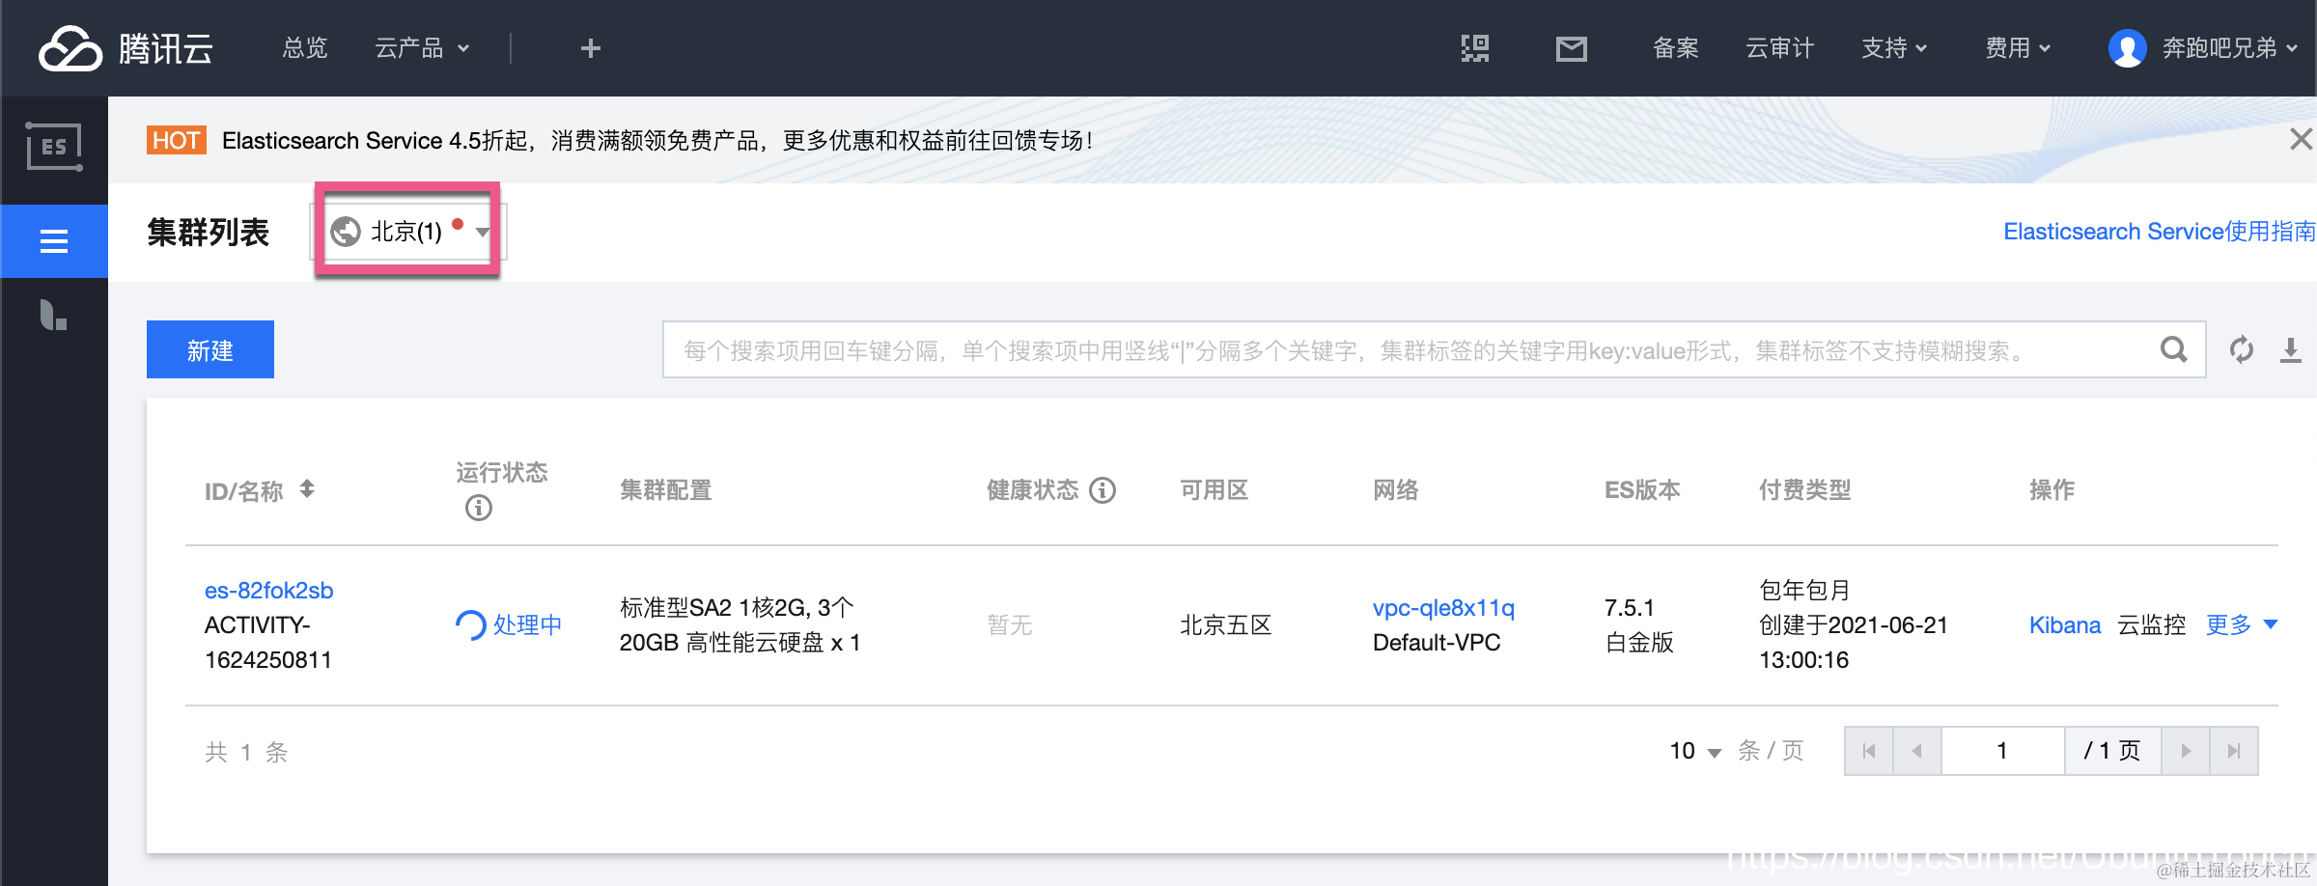Image resolution: width=2317 pixels, height=886 pixels.
Task: Open 云监控 for the cluster
Action: point(2152,624)
